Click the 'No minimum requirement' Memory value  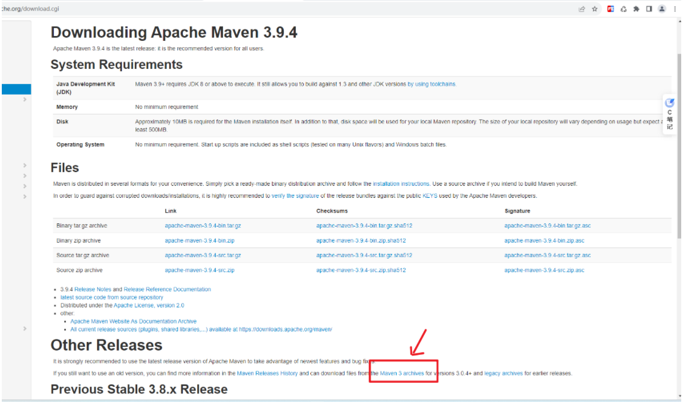(x=167, y=107)
